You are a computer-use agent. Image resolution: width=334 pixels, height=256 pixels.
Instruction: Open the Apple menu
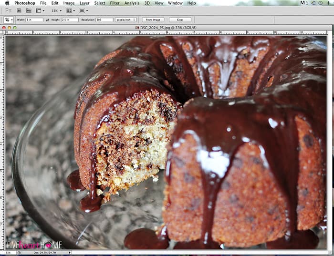coord(7,3)
